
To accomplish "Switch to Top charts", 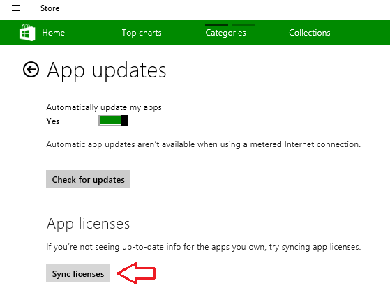I will [142, 33].
